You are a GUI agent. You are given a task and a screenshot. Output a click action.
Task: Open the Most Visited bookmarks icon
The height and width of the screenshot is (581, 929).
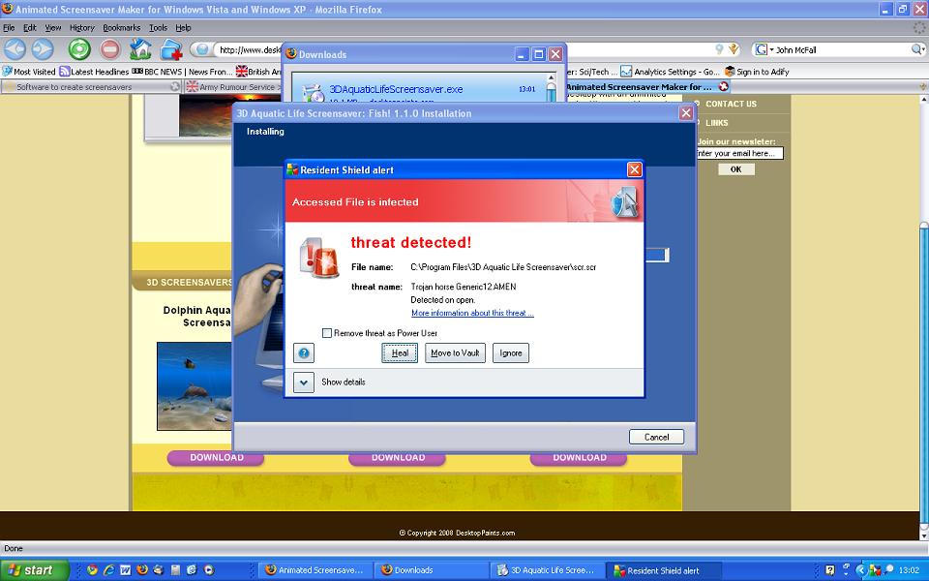point(10,72)
